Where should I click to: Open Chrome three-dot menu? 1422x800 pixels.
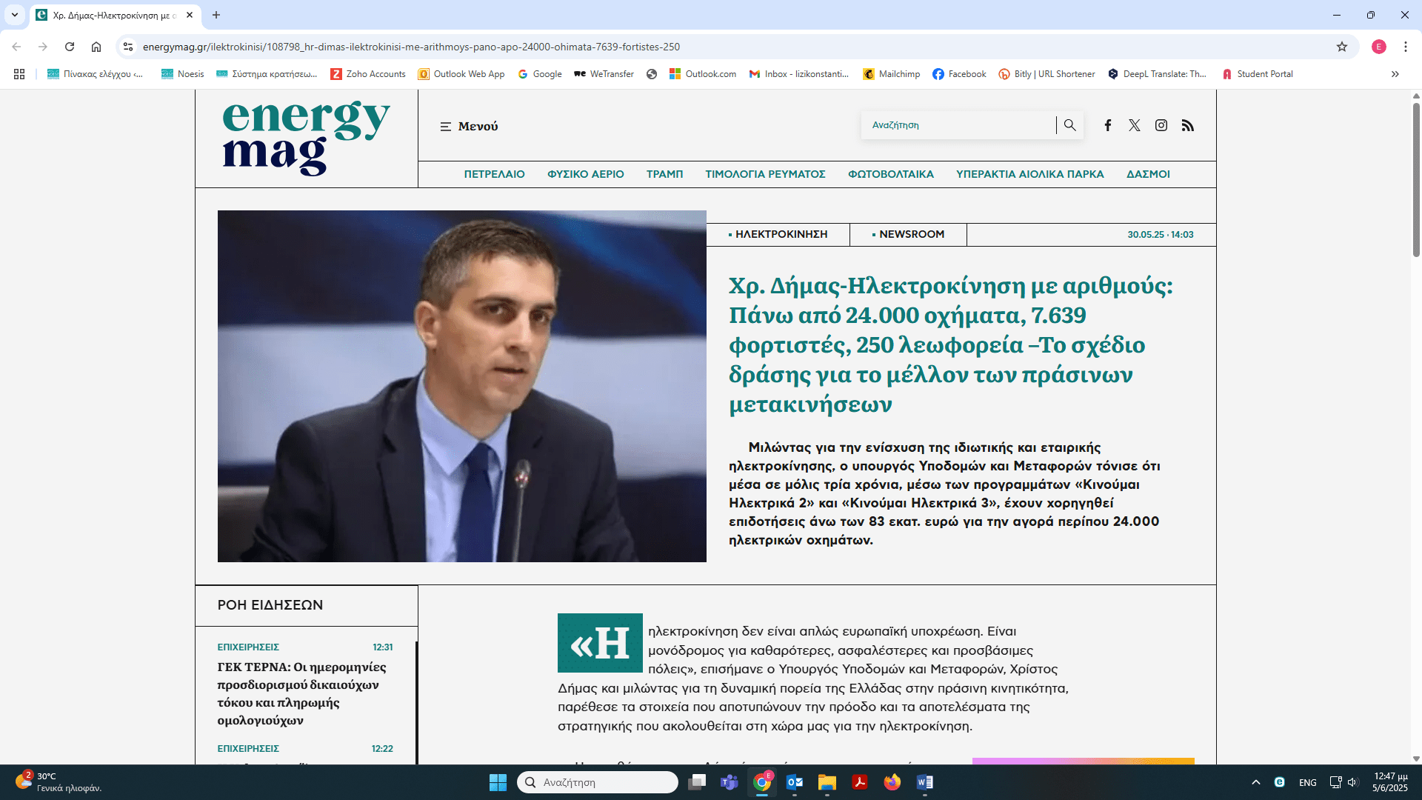tap(1405, 47)
